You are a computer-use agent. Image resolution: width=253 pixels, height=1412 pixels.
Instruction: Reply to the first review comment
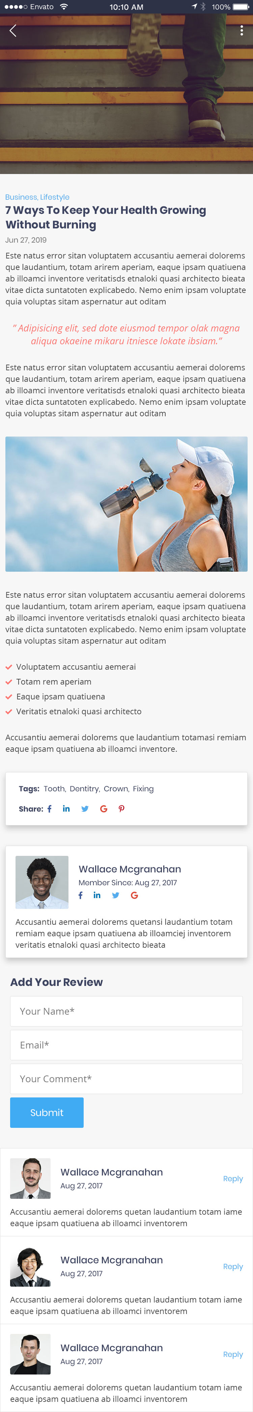pos(233,1179)
